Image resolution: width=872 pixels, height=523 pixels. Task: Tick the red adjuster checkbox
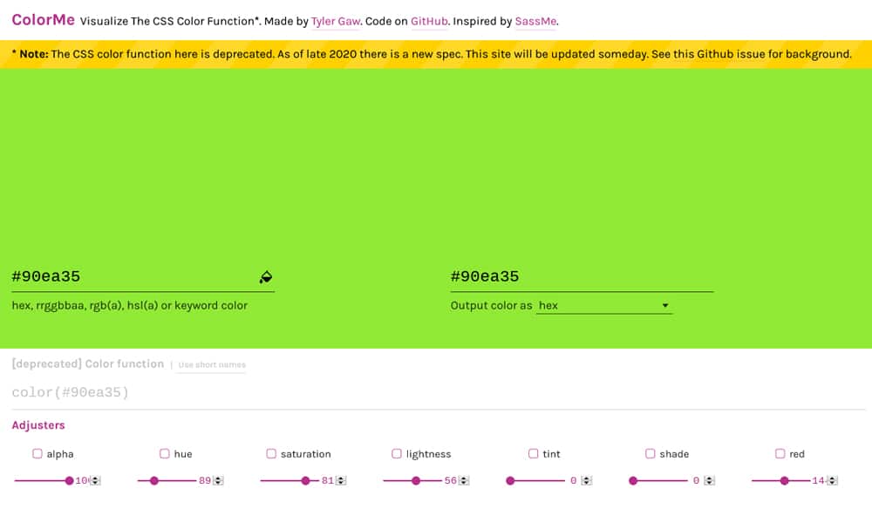(780, 453)
